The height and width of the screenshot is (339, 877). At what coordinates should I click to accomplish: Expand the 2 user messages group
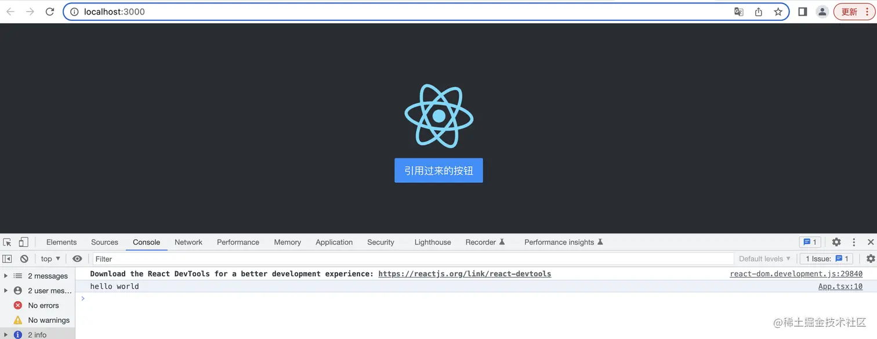pos(6,290)
